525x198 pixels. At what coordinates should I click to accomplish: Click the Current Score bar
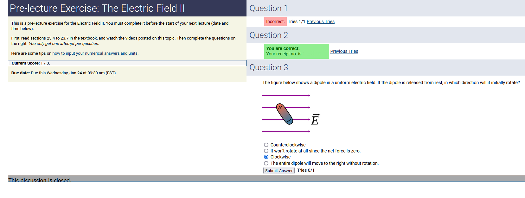point(127,63)
